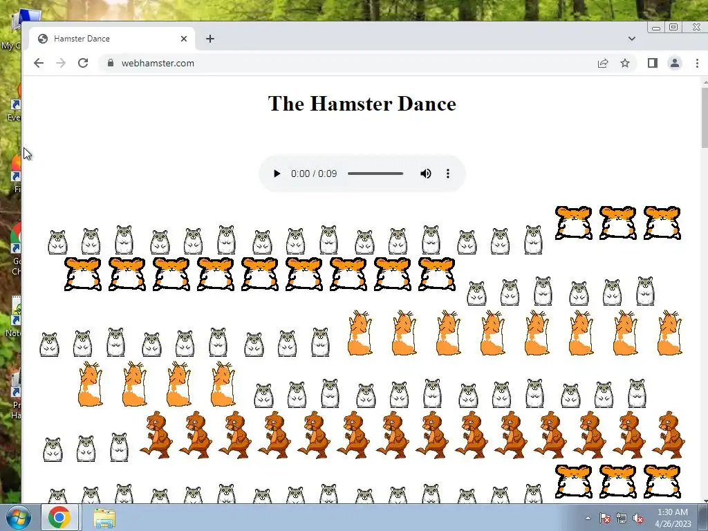Click the scrollbar down arrow
The height and width of the screenshot is (531, 708).
click(705, 501)
